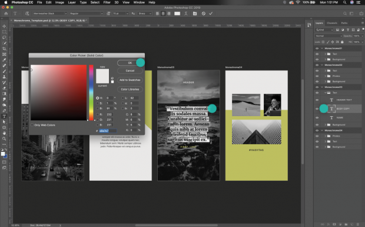Open the Layer menu

coord(72,2)
